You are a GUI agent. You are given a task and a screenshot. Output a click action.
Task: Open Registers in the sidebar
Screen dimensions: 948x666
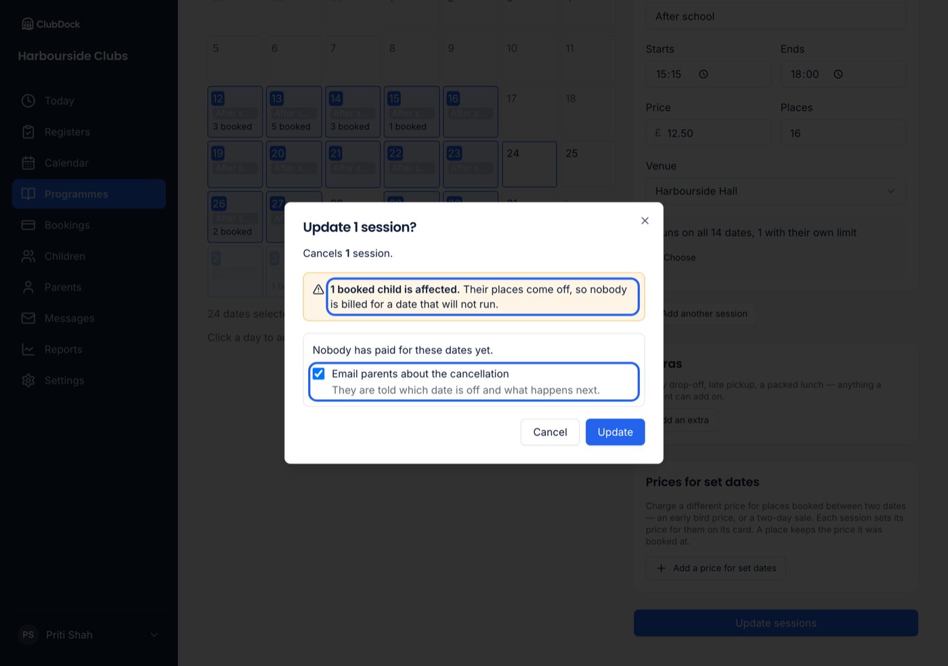89,132
